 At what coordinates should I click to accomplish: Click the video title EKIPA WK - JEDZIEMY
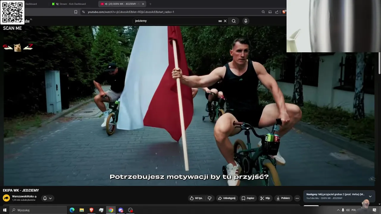(21, 191)
